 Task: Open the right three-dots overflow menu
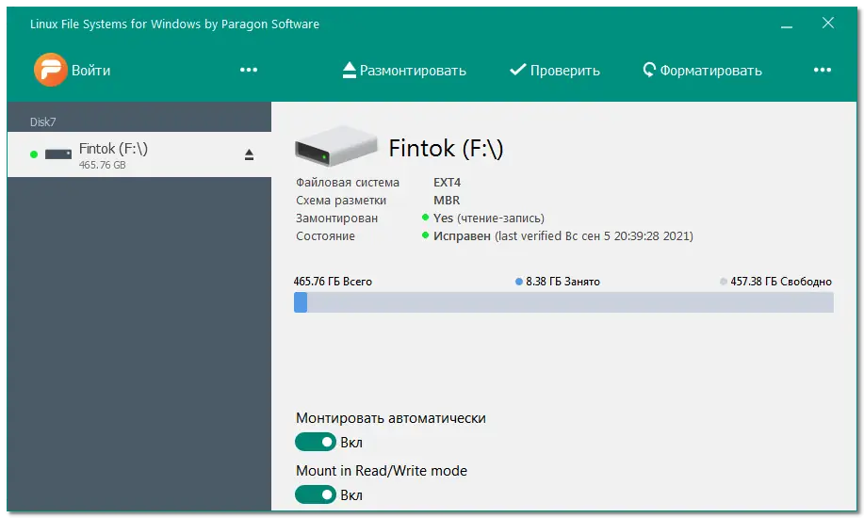(x=823, y=70)
